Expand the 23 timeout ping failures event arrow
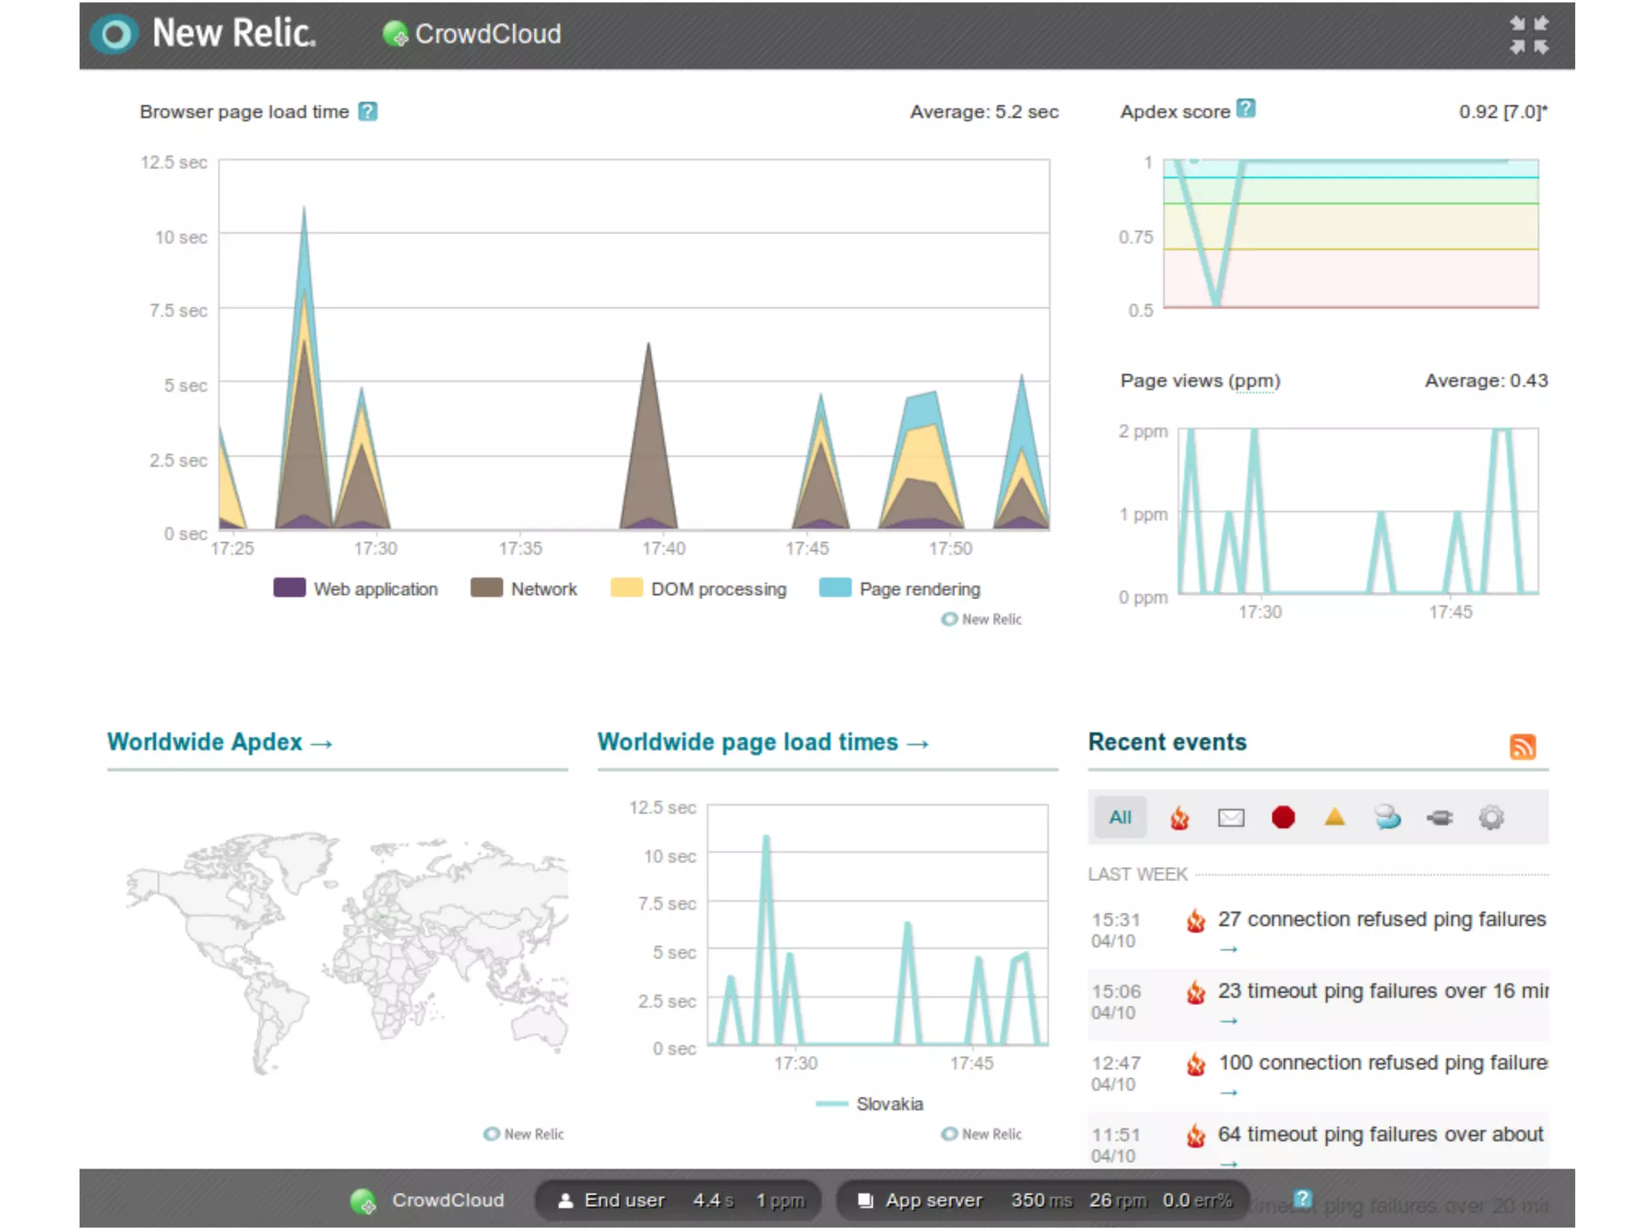 1228,1021
